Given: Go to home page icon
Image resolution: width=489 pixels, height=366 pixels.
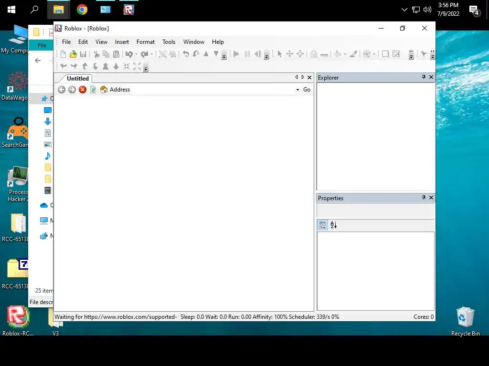Looking at the screenshot, I should [x=104, y=90].
